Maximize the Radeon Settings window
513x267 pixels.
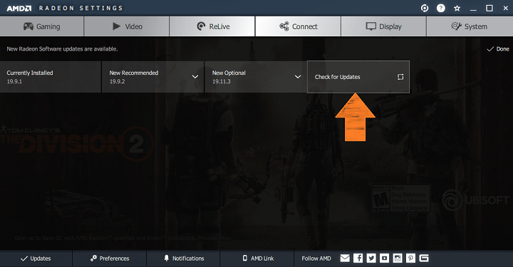[x=489, y=8]
